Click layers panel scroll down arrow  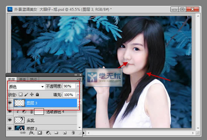coord(79,128)
